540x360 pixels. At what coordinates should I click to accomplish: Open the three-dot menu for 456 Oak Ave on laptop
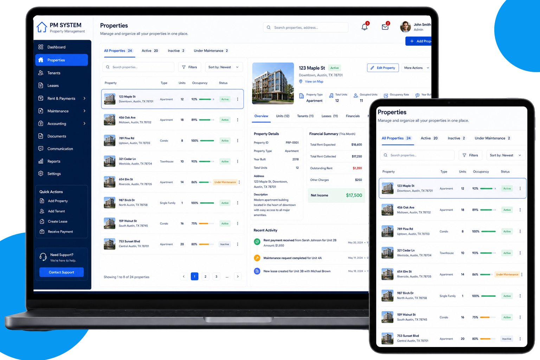pyautogui.click(x=238, y=120)
